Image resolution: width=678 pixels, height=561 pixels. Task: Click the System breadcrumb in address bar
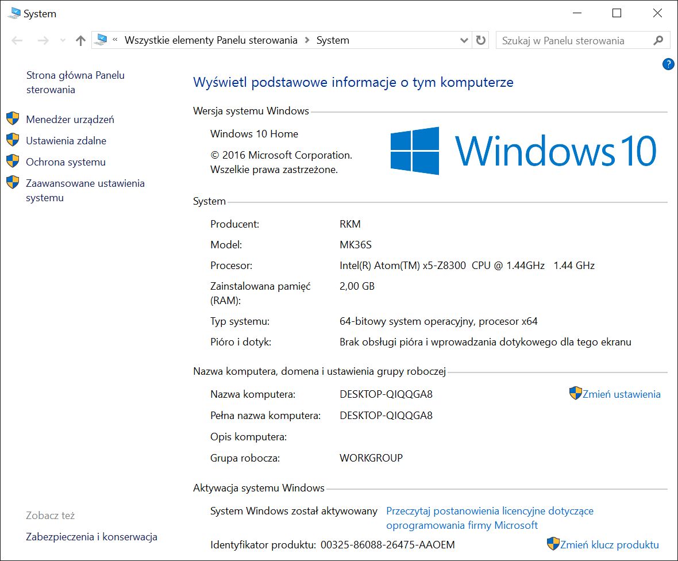(x=333, y=40)
